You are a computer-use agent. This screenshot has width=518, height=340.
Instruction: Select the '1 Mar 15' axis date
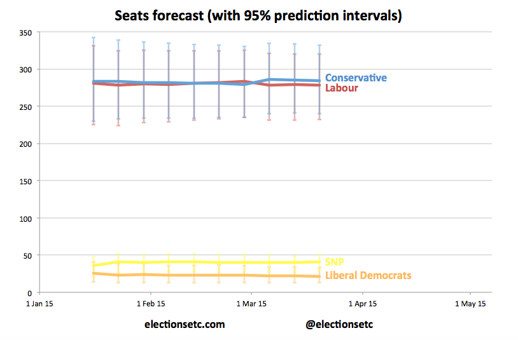point(251,304)
